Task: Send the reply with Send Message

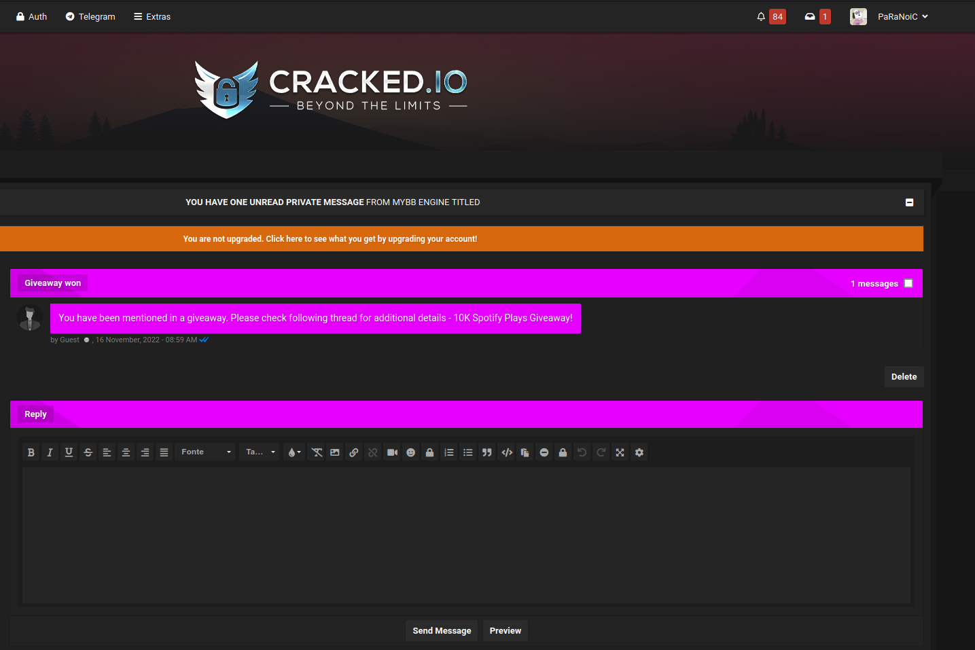Action: (442, 631)
